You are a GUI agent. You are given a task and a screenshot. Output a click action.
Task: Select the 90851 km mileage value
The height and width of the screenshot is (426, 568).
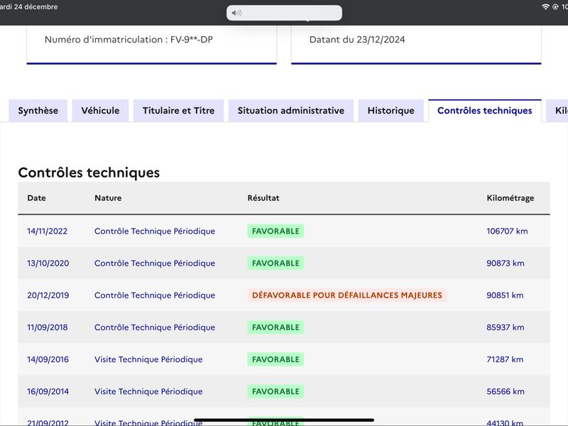pos(505,295)
